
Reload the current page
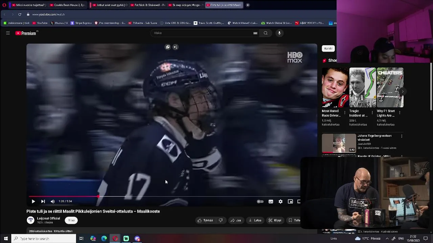pyautogui.click(x=20, y=15)
